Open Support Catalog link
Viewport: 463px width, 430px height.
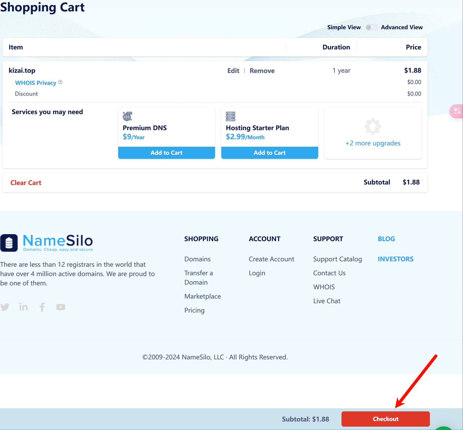[338, 259]
